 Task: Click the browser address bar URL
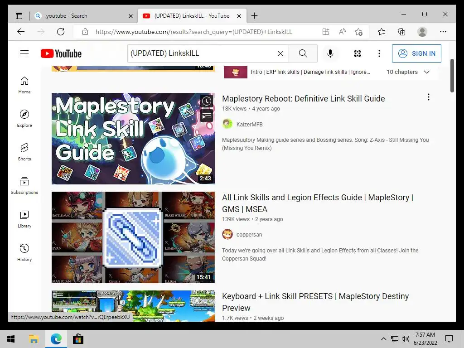point(193,32)
